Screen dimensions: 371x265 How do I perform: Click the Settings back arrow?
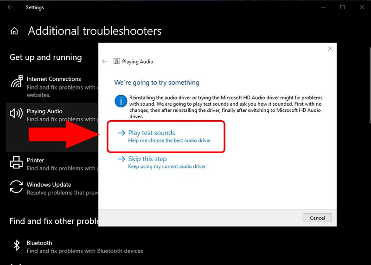(x=10, y=7)
